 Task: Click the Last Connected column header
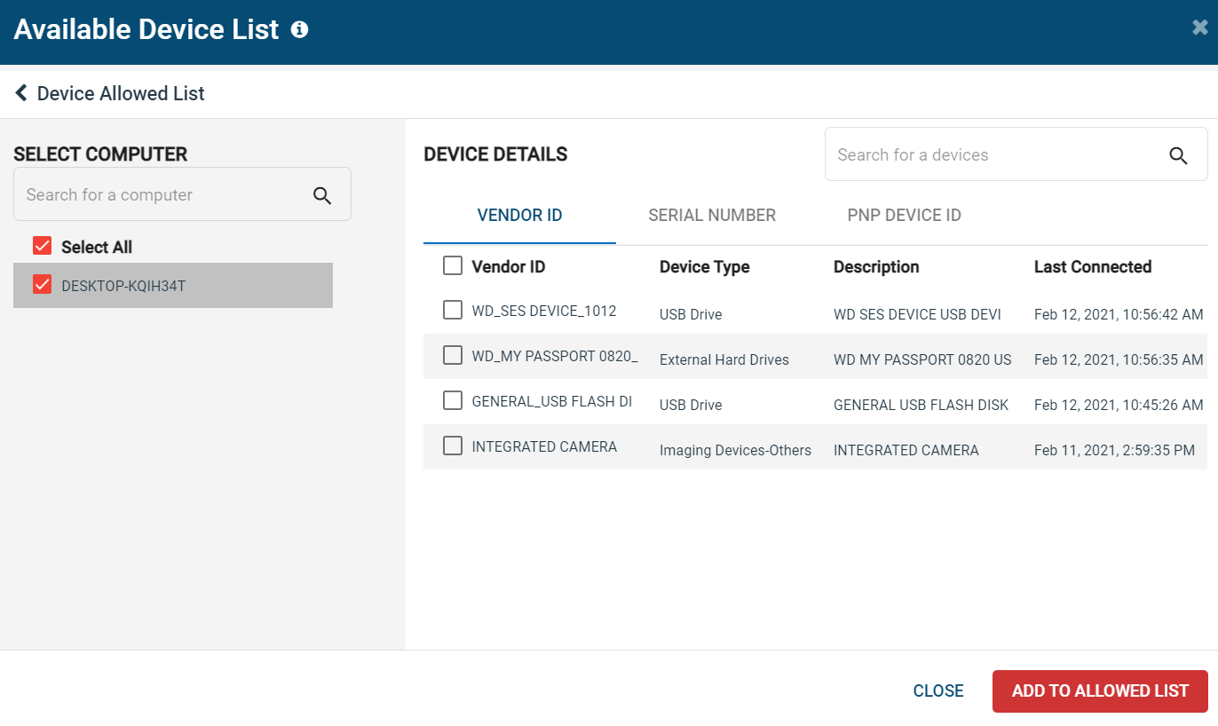click(x=1093, y=267)
